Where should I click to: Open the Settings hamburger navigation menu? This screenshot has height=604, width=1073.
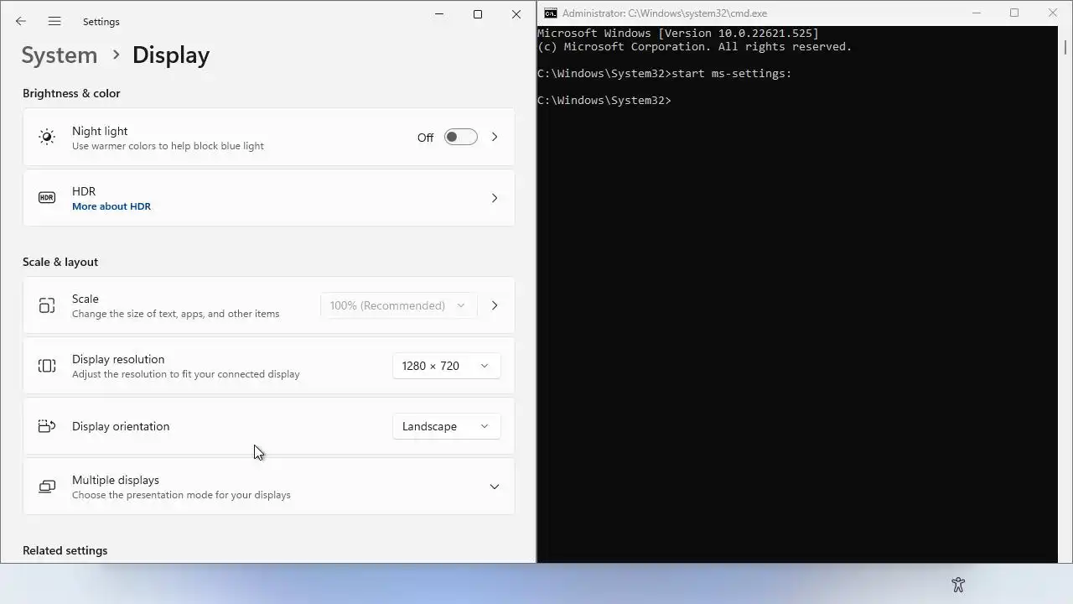(x=54, y=21)
